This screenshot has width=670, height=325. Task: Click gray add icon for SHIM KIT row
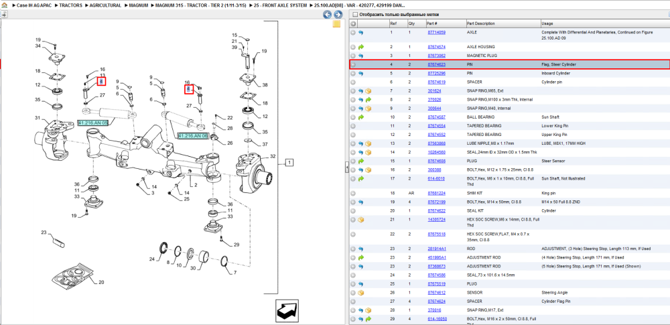pos(353,193)
